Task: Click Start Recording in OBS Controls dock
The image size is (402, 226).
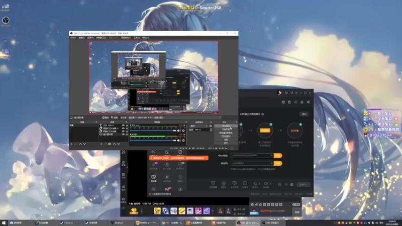Action: point(226,130)
